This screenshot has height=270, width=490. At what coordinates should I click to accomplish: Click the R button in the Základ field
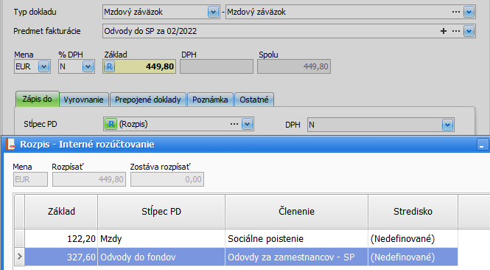pyautogui.click(x=109, y=66)
